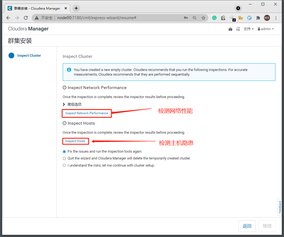The width and height of the screenshot is (284, 237).
Task: Open running commands icon in header
Action: [x=238, y=29]
